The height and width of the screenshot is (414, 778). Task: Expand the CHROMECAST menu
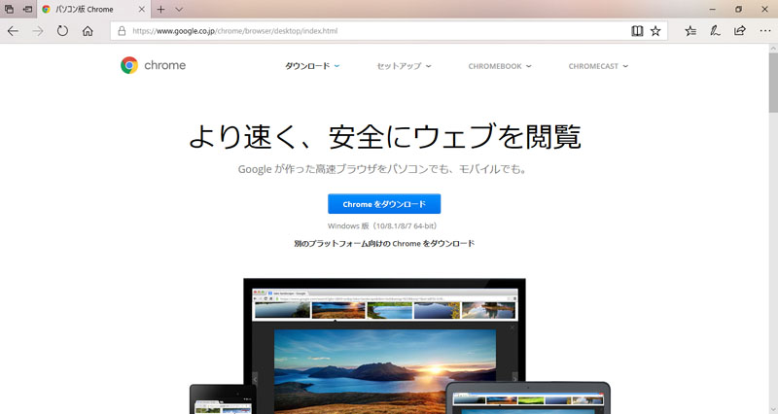pyautogui.click(x=598, y=66)
